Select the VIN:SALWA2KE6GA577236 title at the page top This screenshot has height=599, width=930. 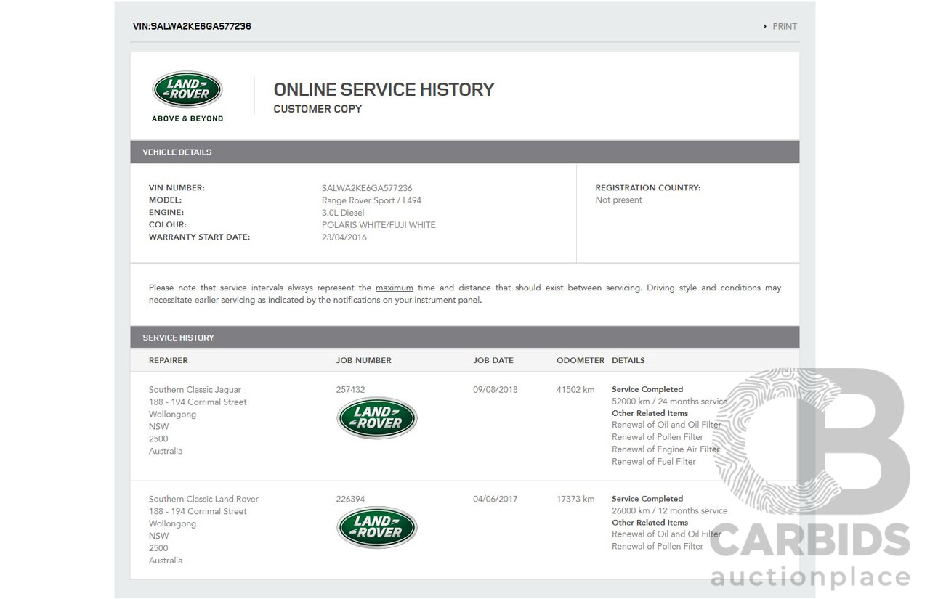click(192, 26)
